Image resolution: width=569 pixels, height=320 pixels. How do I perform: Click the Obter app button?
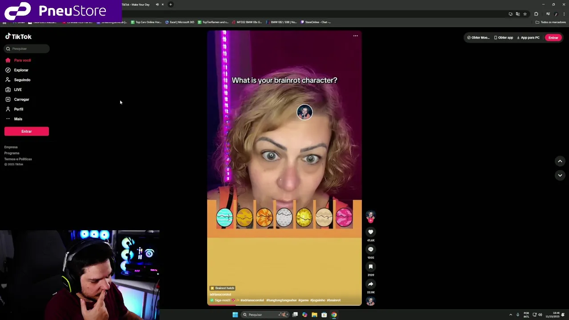(504, 37)
